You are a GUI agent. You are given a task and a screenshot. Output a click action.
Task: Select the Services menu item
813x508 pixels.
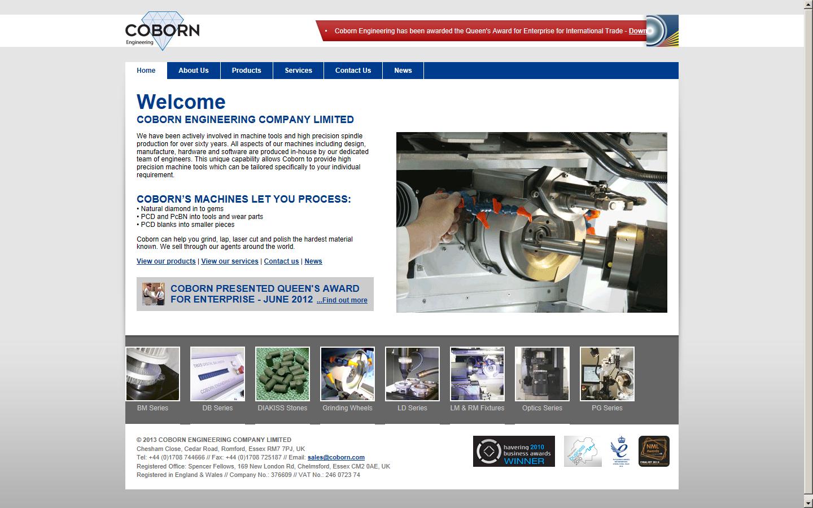[x=299, y=71]
